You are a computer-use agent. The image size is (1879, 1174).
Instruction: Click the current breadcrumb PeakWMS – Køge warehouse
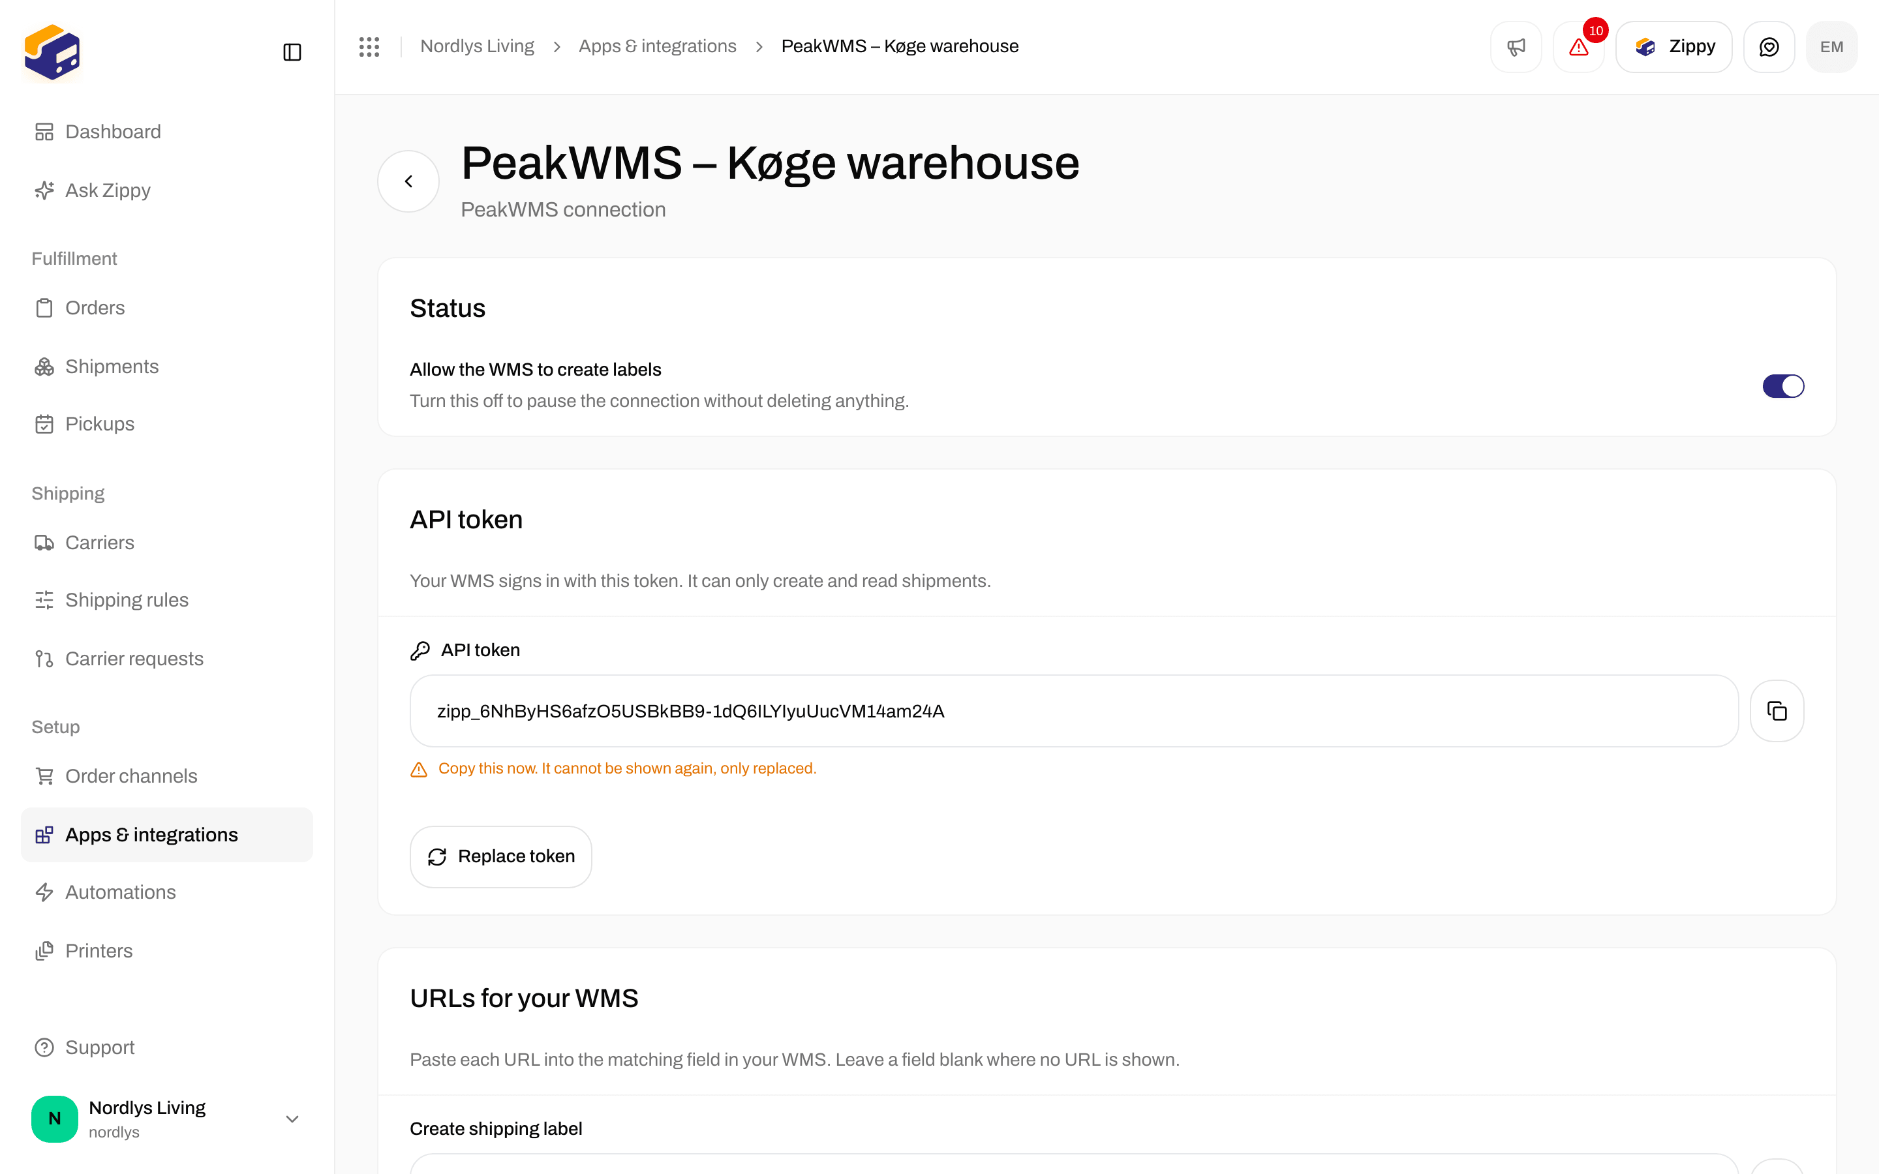[900, 46]
